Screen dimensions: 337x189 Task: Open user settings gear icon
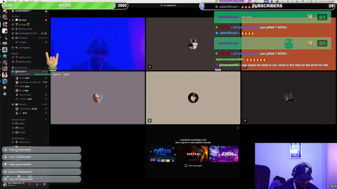coord(44,184)
